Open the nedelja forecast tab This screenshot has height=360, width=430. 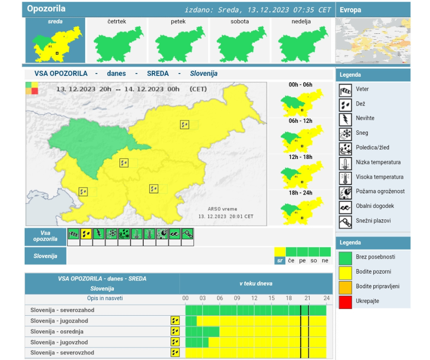[x=301, y=41]
